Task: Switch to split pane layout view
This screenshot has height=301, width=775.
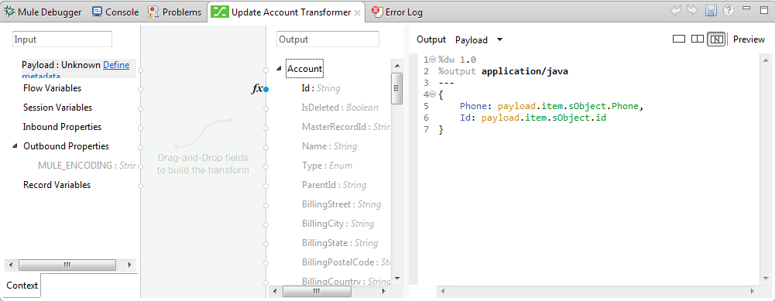Action: click(x=698, y=39)
